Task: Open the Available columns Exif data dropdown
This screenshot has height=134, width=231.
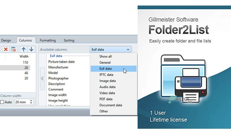Action: (111, 50)
